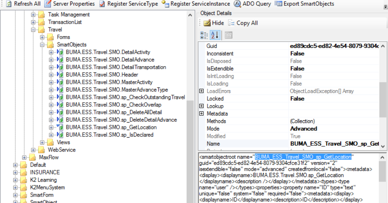Click the Refresh All toolbar icon

coord(9,4)
